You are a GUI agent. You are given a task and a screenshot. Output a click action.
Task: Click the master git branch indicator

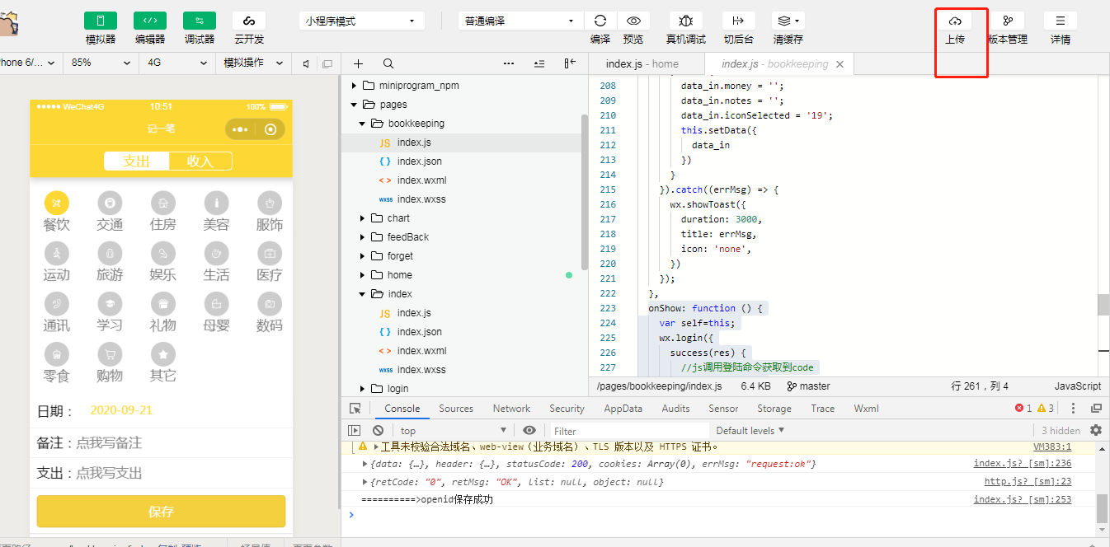(x=809, y=386)
